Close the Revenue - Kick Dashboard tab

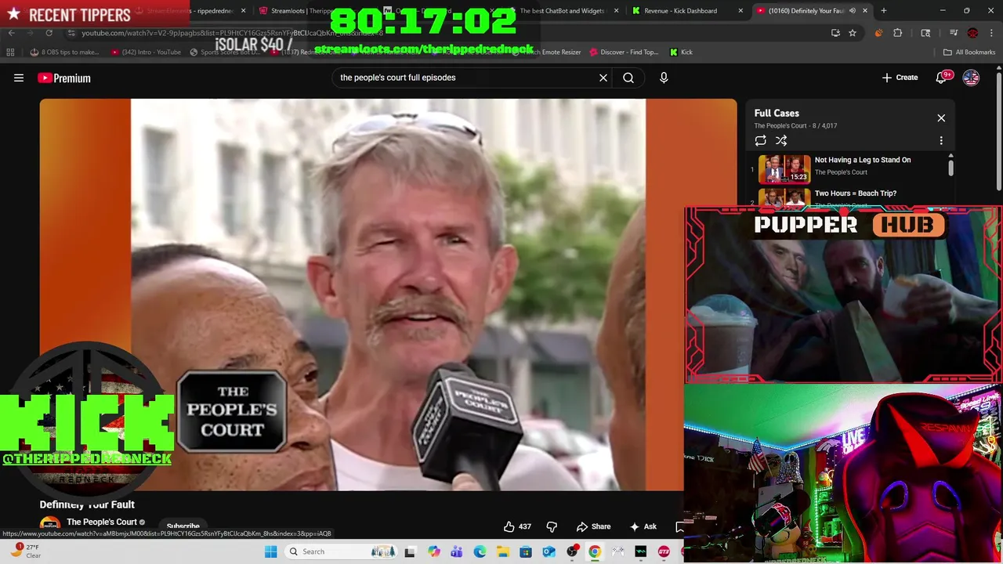point(740,11)
